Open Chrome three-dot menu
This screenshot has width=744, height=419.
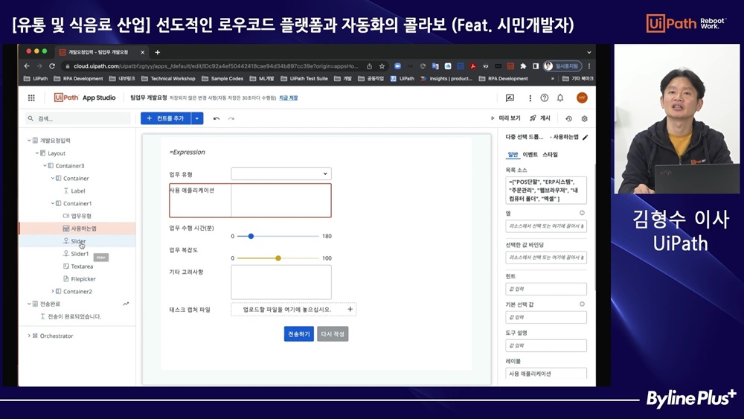click(589, 66)
